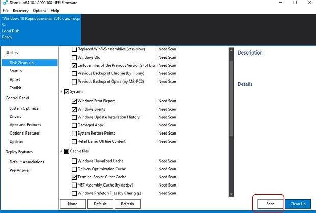Uncheck Windows Events
The width and height of the screenshot is (316, 213).
(74, 109)
